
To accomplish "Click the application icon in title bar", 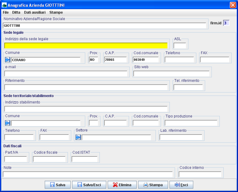I will [x=4, y=5].
